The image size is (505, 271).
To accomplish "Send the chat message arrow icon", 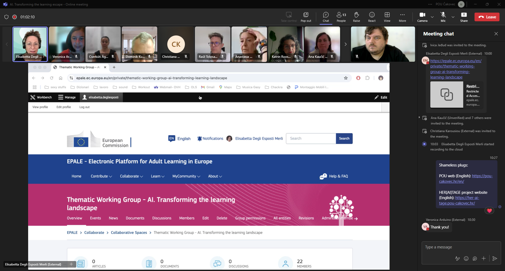I will click(495, 258).
